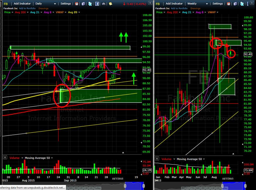Jump to Today in Daily chart
Screen dimensions: 256x190
click(x=97, y=188)
